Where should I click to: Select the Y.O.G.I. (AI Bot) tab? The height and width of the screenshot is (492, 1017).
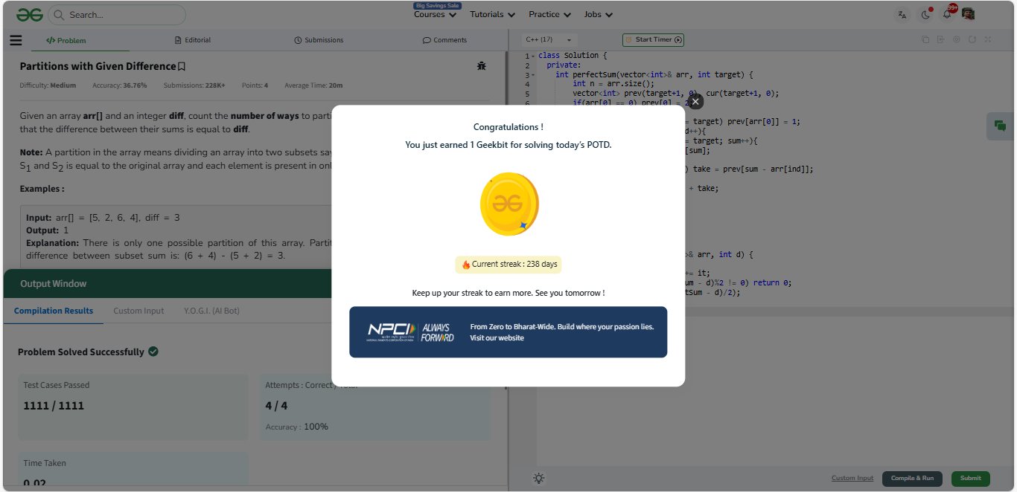(211, 311)
